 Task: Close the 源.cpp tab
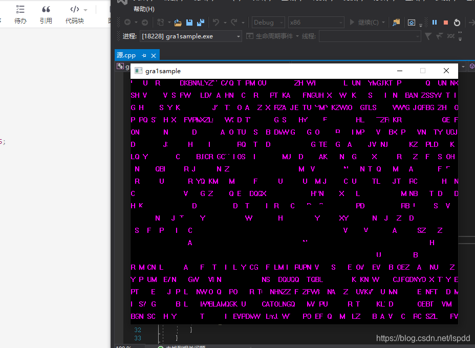coord(154,56)
